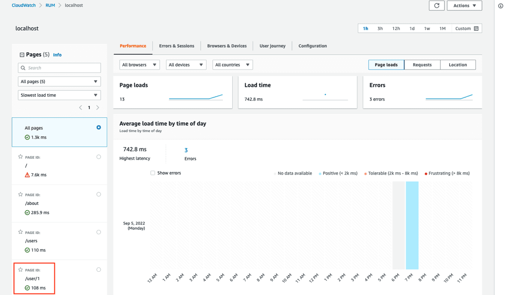Click the refresh icon button

coord(436,5)
